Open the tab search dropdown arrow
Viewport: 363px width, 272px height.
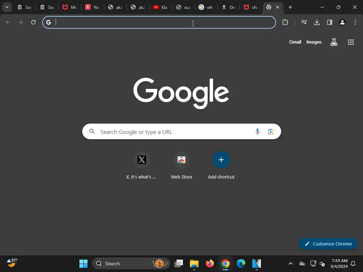7,7
